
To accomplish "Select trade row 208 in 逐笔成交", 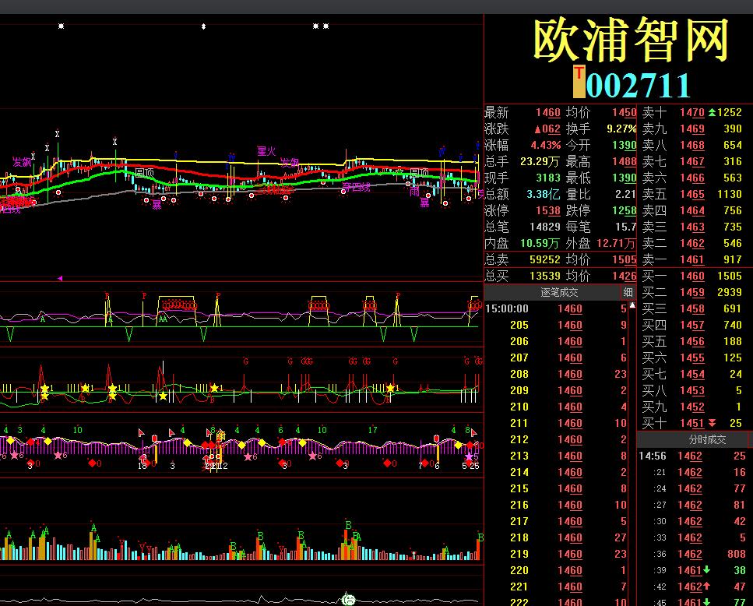I will (x=556, y=374).
